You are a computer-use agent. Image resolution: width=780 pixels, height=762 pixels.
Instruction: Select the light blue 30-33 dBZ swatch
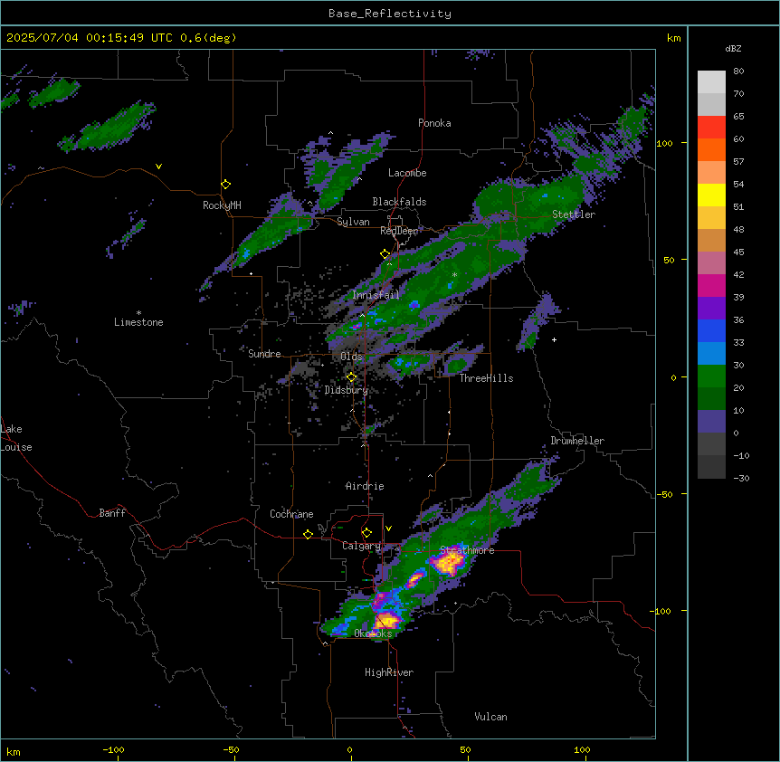click(x=711, y=354)
